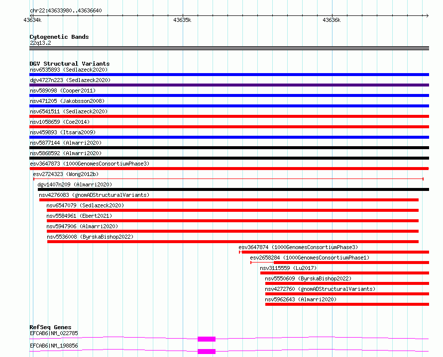Click the chr22:43633980..43636640 coordinate label
Screen dimensions: 443x357
(x=66, y=10)
